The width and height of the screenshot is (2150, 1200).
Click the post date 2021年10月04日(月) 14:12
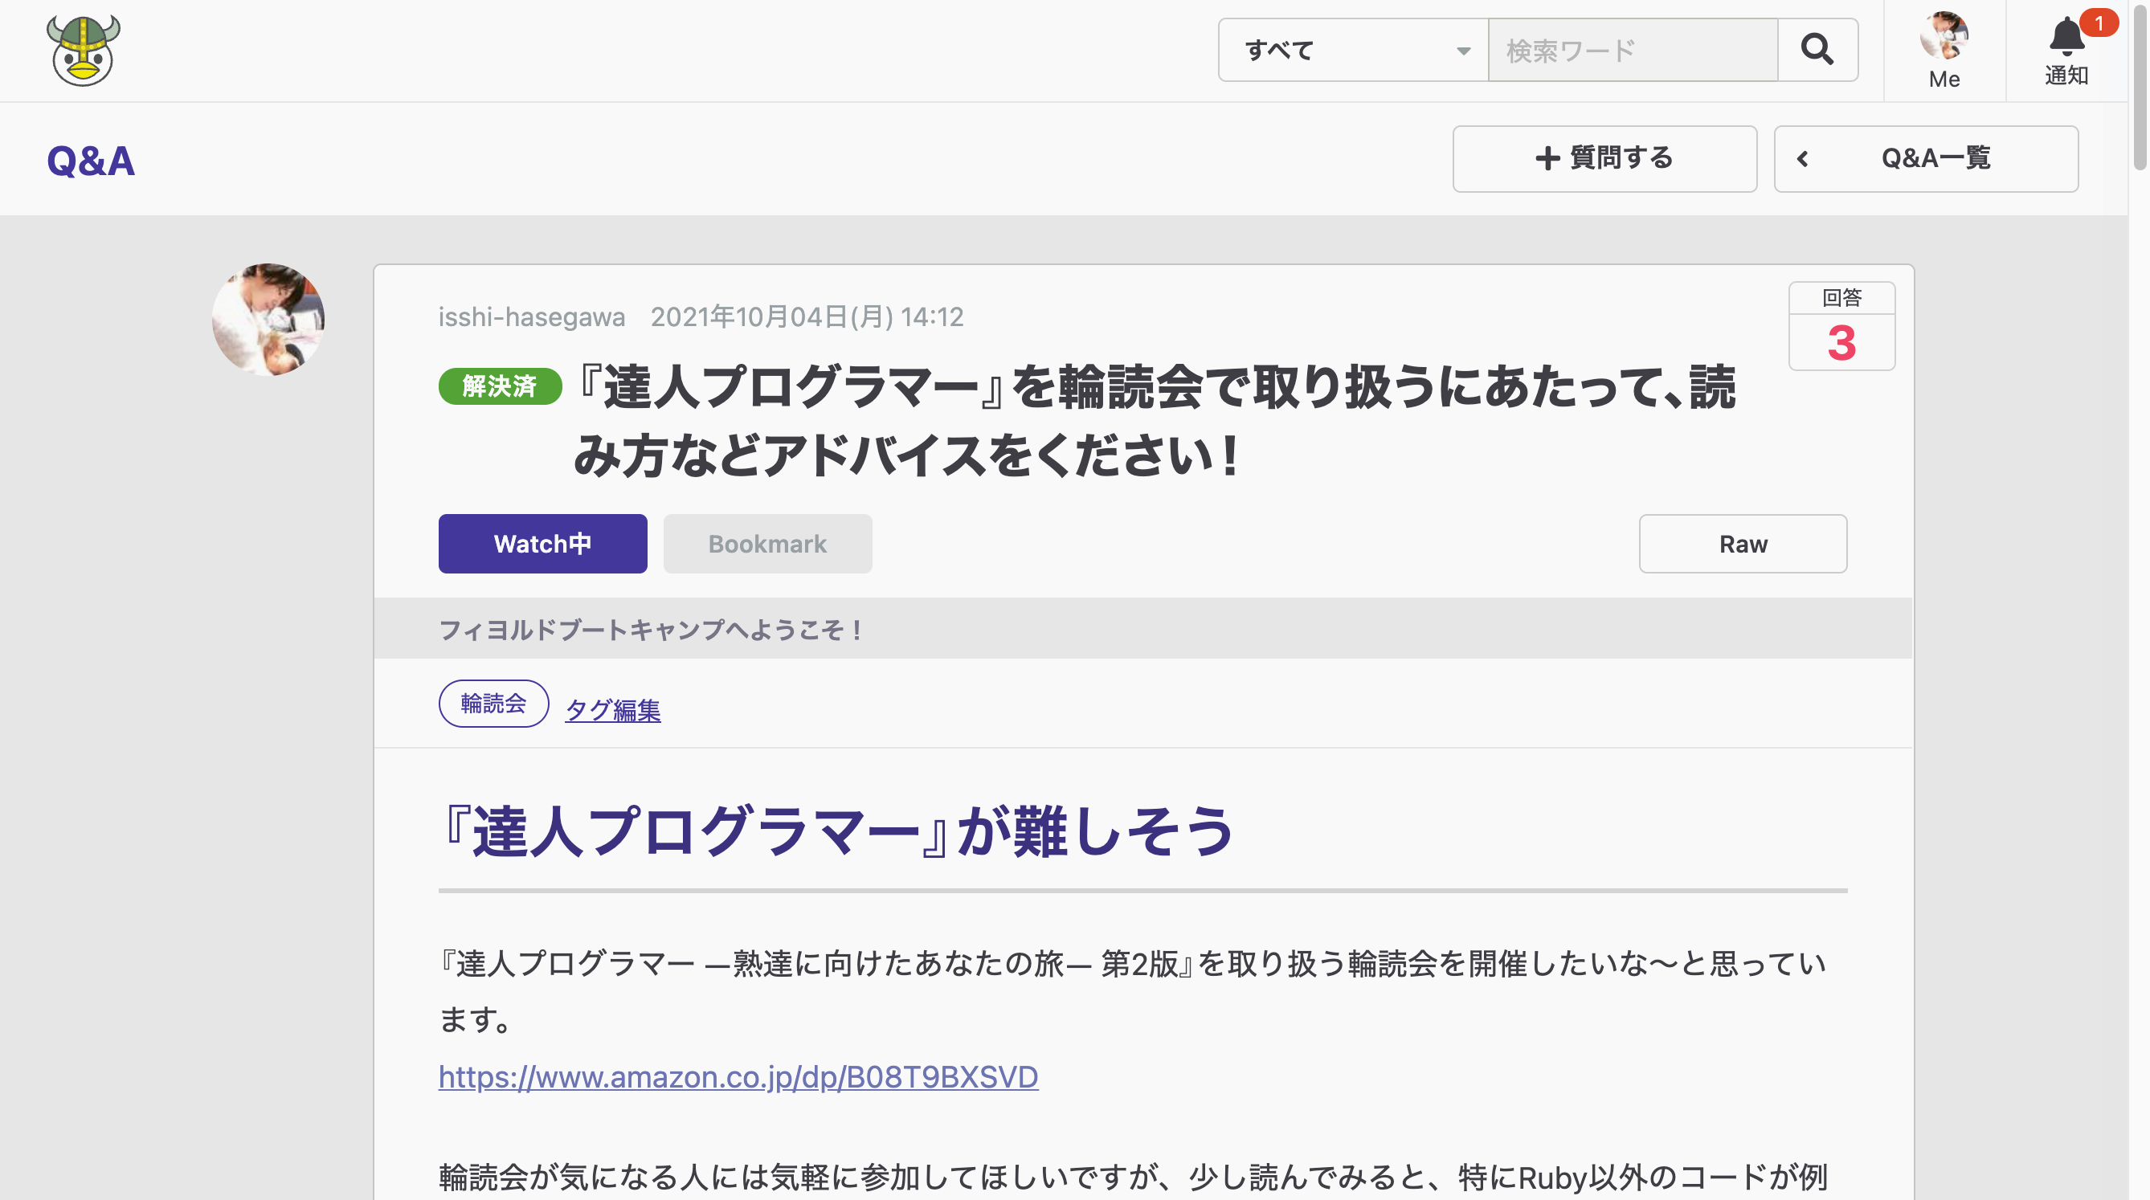(807, 317)
